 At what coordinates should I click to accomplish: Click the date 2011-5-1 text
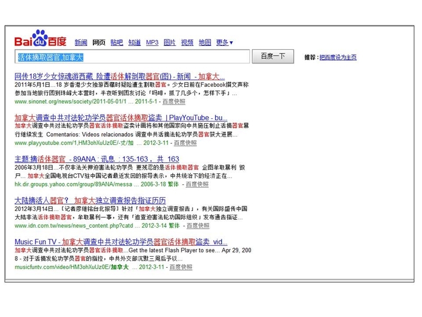(146, 101)
